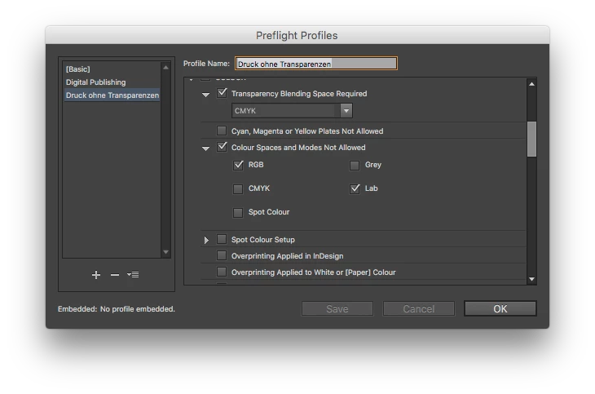Enable Overprinting Applied in InDesign
Screen dimensions: 595x394
222,255
